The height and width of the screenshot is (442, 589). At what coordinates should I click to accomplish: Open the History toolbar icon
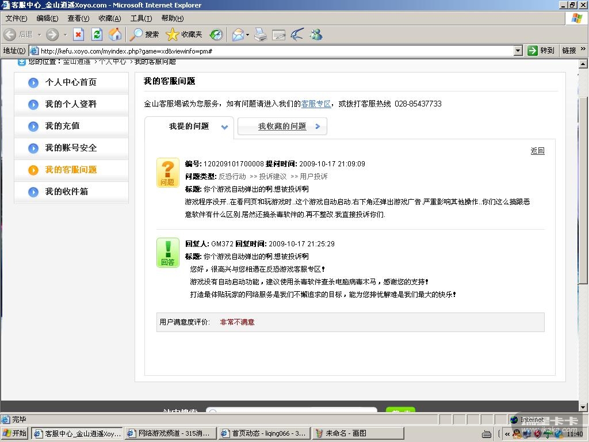[x=216, y=35]
